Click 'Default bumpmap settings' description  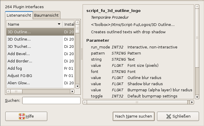pyautogui.click(x=152, y=96)
